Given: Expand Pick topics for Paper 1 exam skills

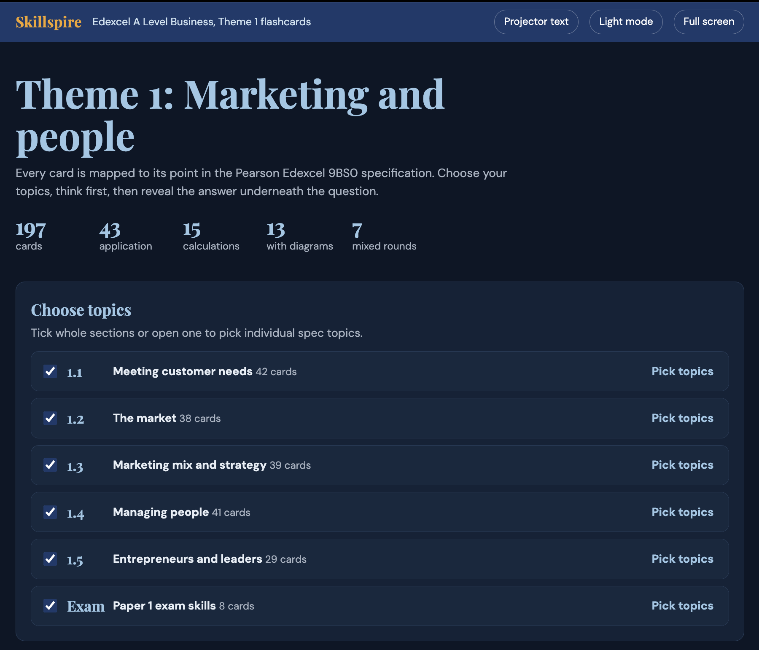Looking at the screenshot, I should coord(682,606).
